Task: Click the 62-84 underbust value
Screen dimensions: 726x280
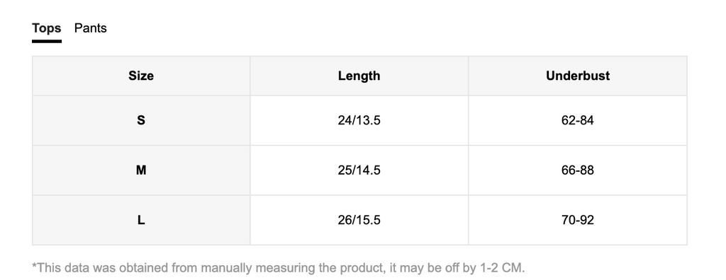Action: 578,120
